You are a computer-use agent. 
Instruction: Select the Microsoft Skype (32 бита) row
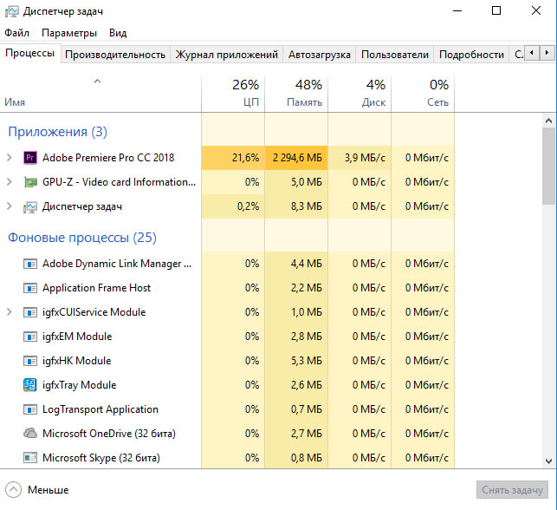pyautogui.click(x=227, y=458)
